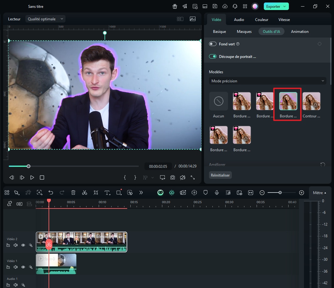This screenshot has width=334, height=288.
Task: Click the chain link icon above the tracks
Action: click(19, 204)
